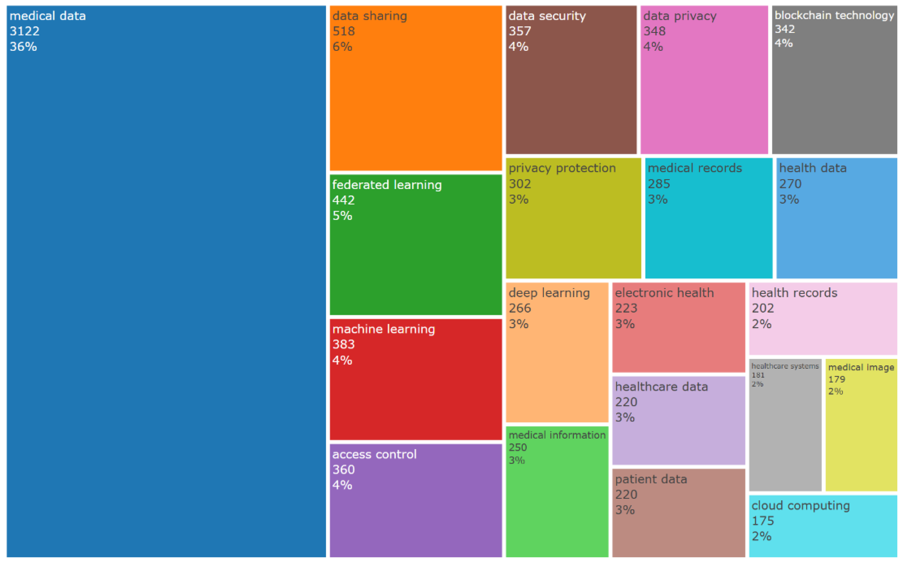Click the count 442 in federated learning
The width and height of the screenshot is (904, 564).
click(344, 200)
